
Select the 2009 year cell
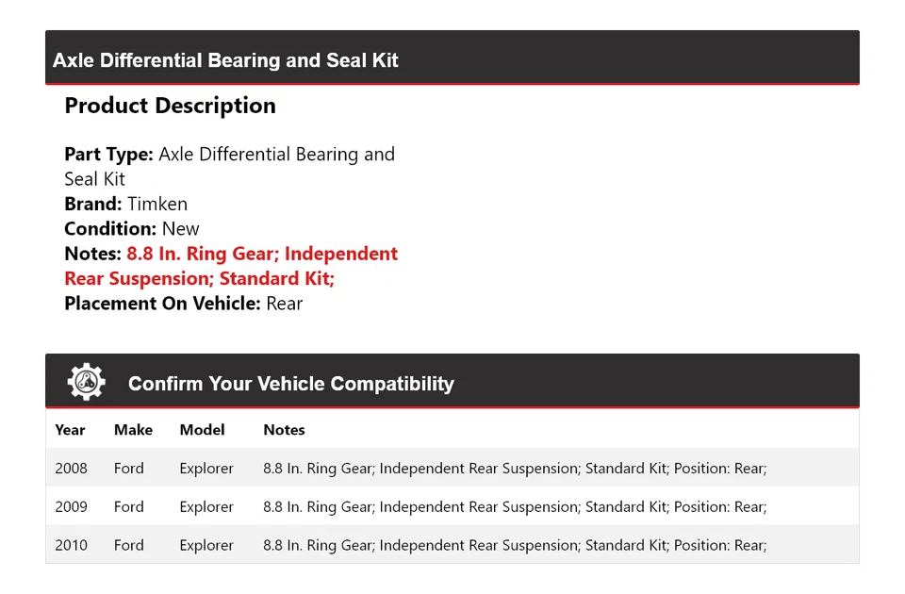pos(71,507)
